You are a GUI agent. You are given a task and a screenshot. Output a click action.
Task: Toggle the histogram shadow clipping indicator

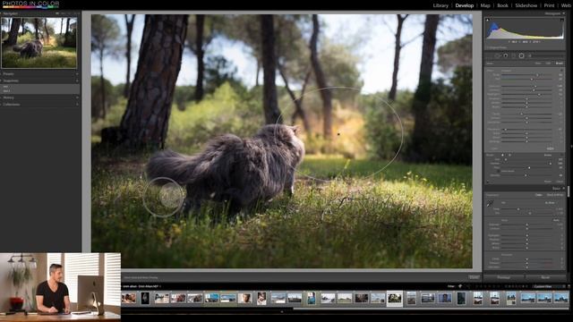(x=487, y=20)
